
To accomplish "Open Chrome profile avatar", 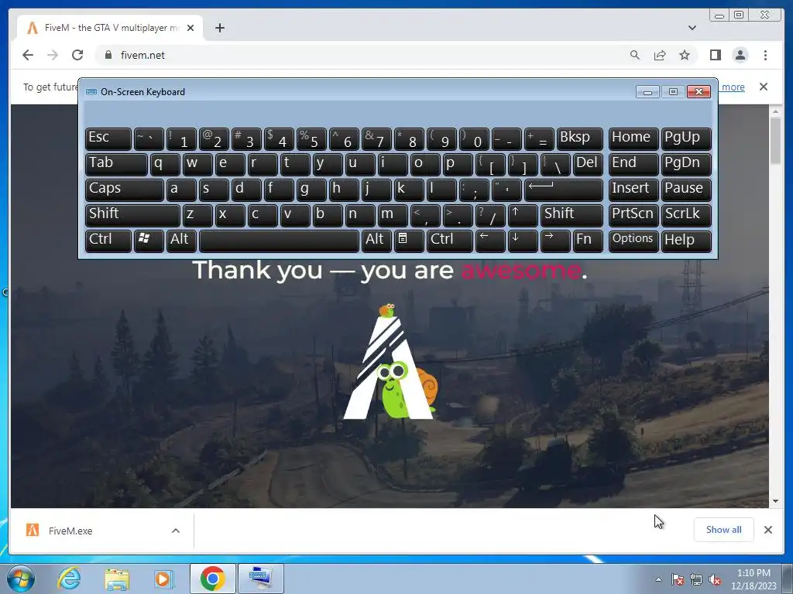I will (x=740, y=55).
